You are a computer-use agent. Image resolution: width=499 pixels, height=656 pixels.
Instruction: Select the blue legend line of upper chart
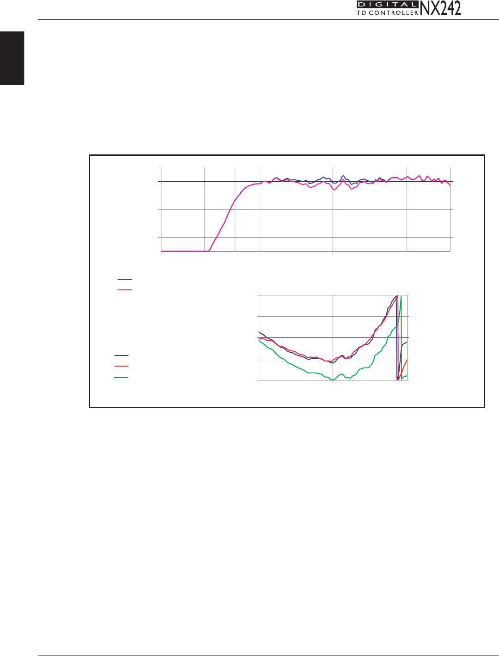[125, 279]
